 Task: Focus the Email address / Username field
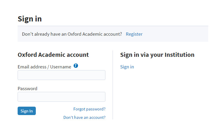[x=62, y=75]
